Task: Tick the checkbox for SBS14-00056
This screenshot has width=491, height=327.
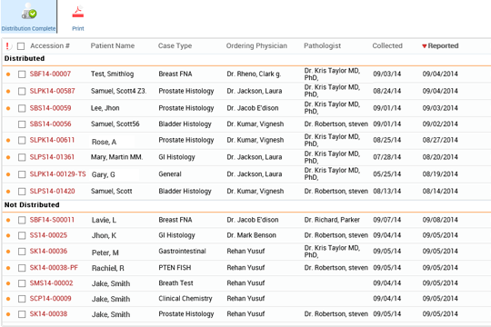Action: point(22,124)
